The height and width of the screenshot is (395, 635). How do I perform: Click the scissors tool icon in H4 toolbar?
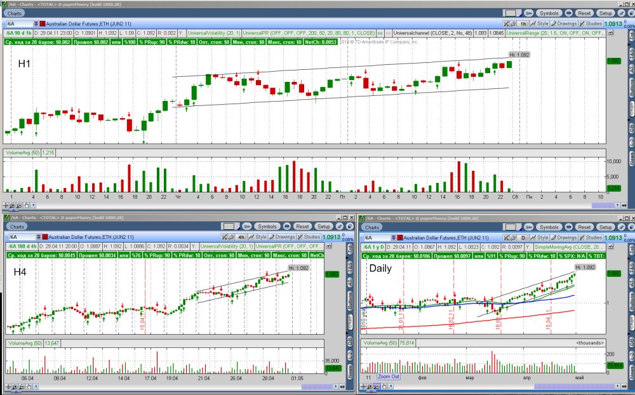point(224,237)
